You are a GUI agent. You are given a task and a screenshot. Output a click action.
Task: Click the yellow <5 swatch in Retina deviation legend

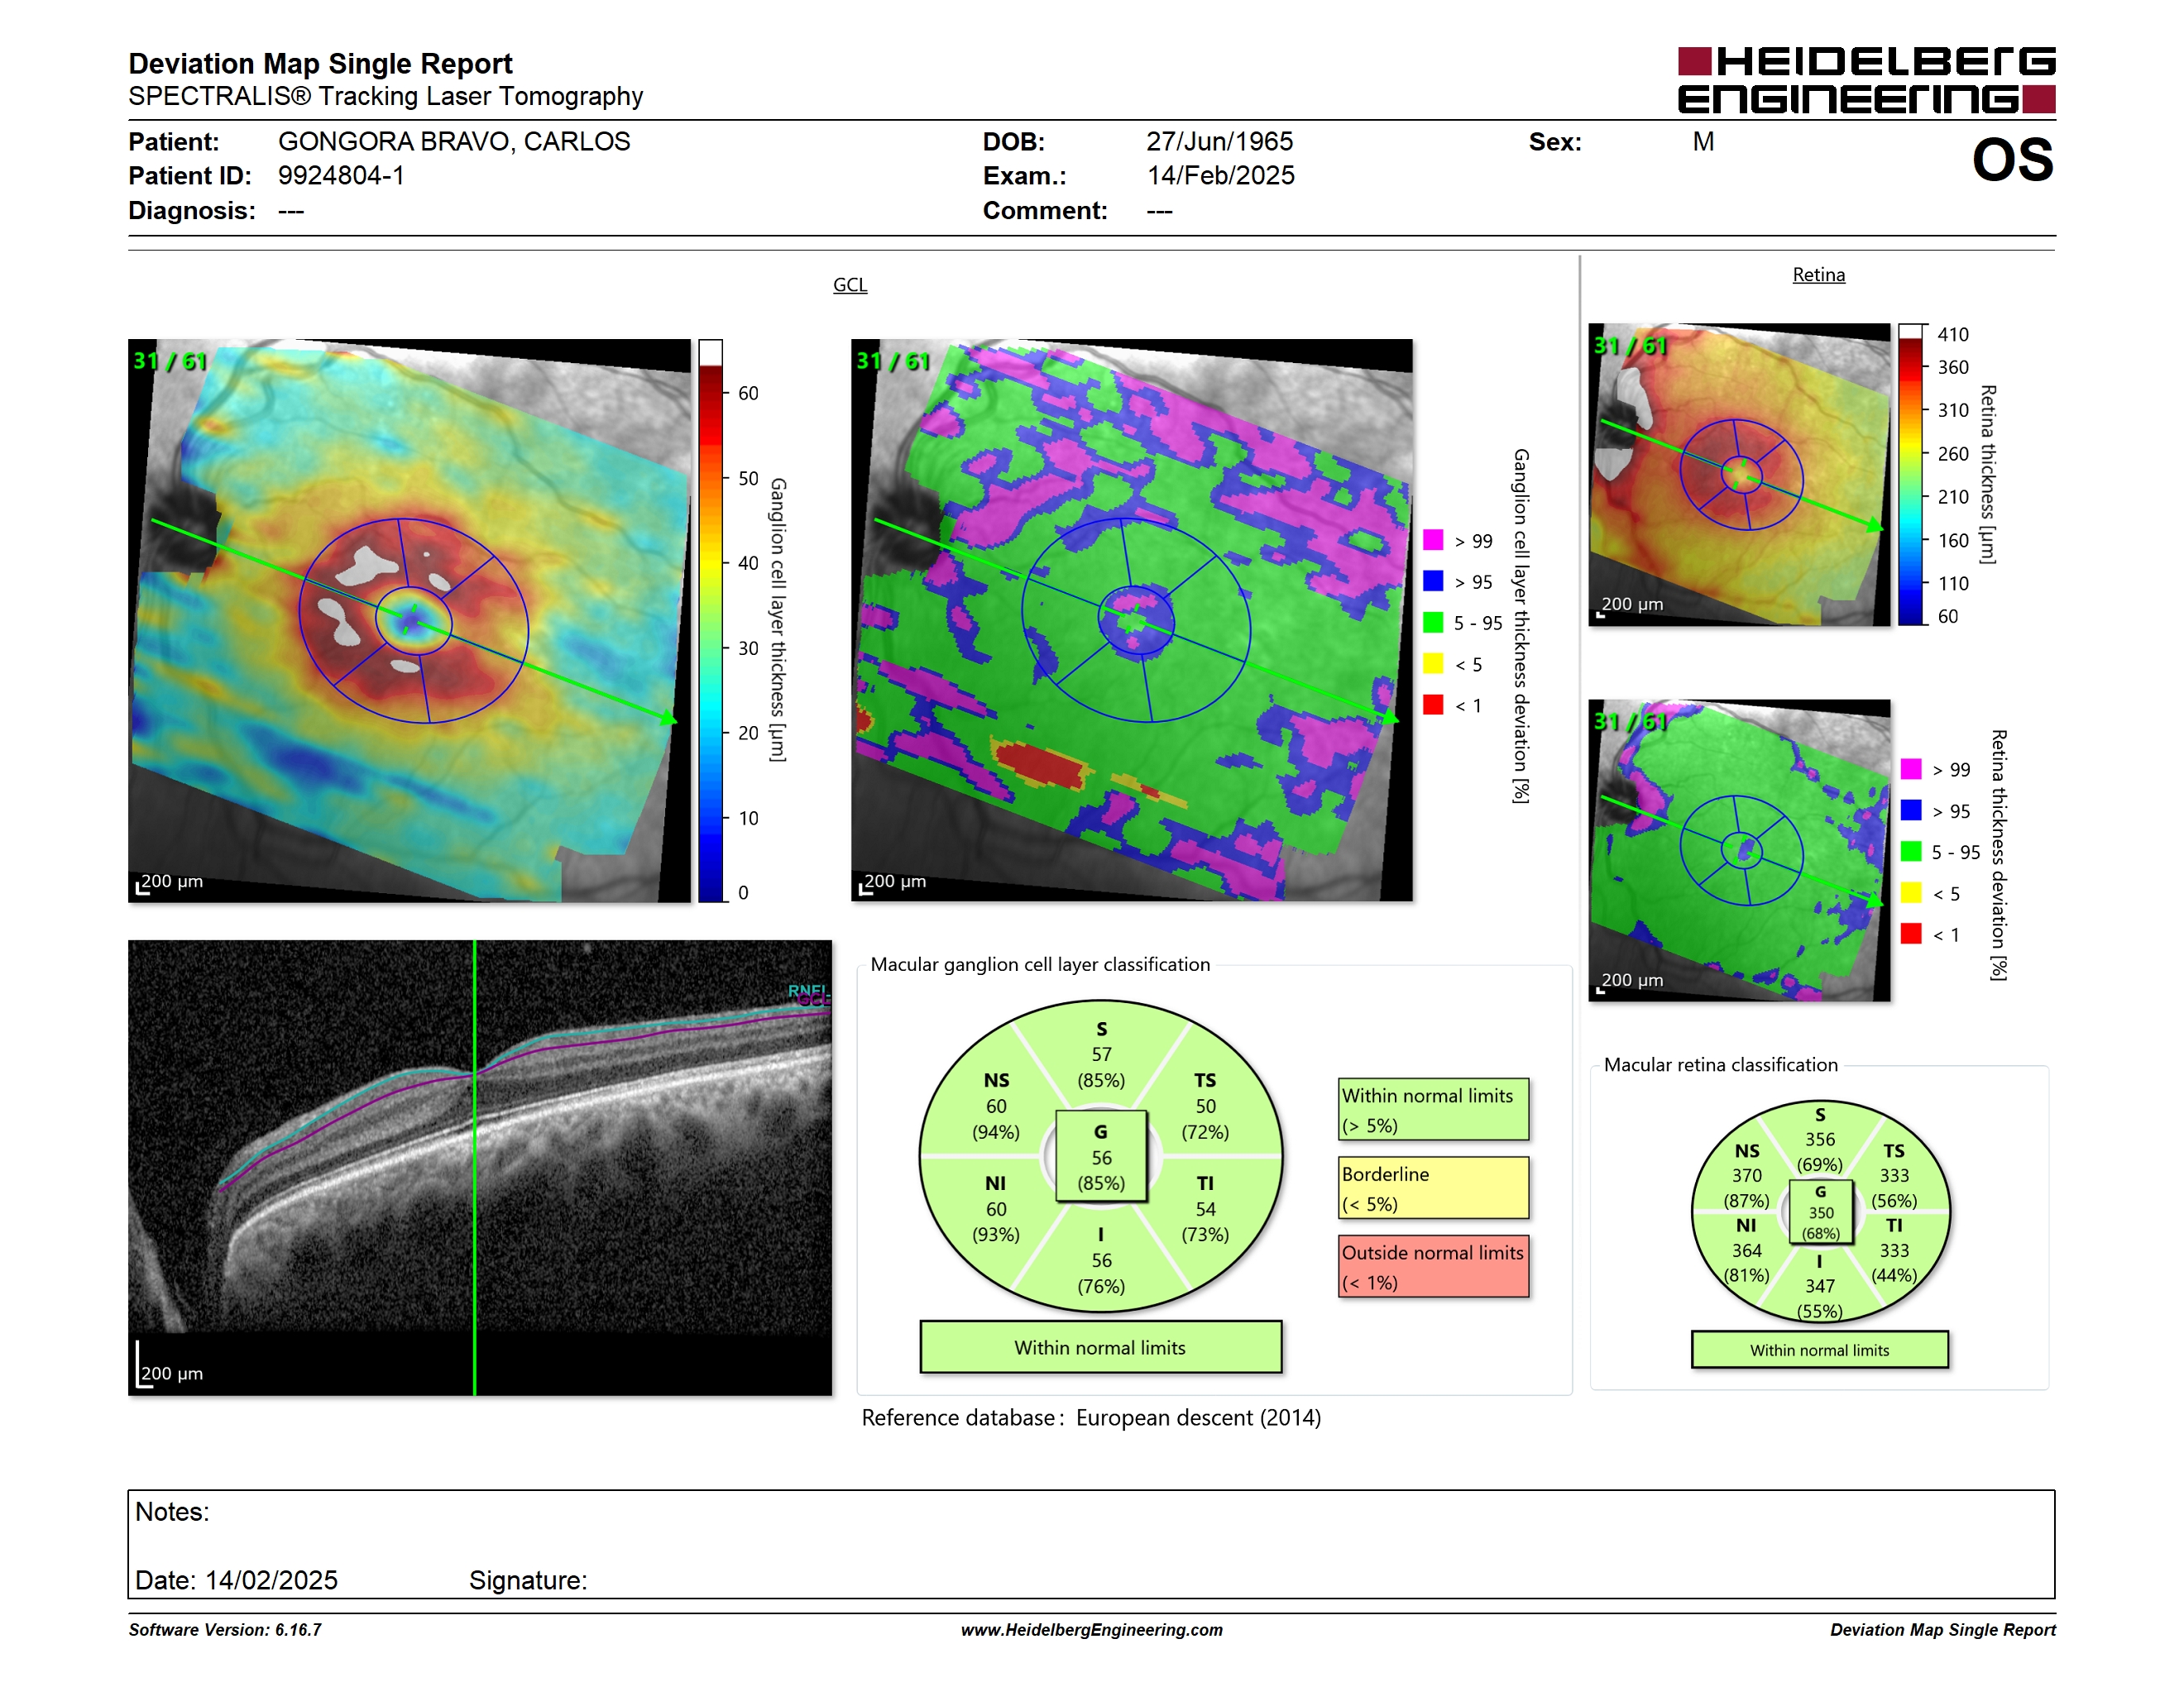click(1911, 892)
